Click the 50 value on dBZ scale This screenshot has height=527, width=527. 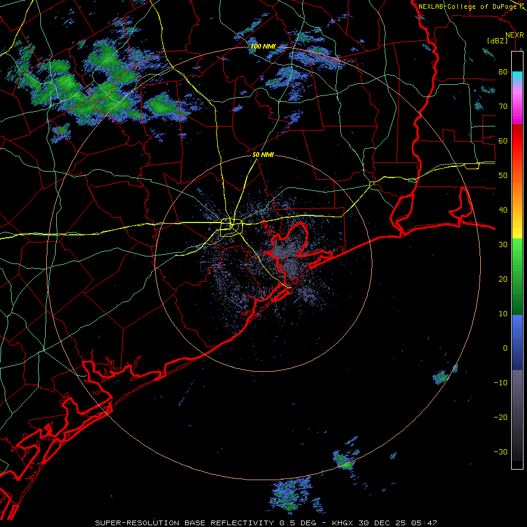click(x=503, y=176)
